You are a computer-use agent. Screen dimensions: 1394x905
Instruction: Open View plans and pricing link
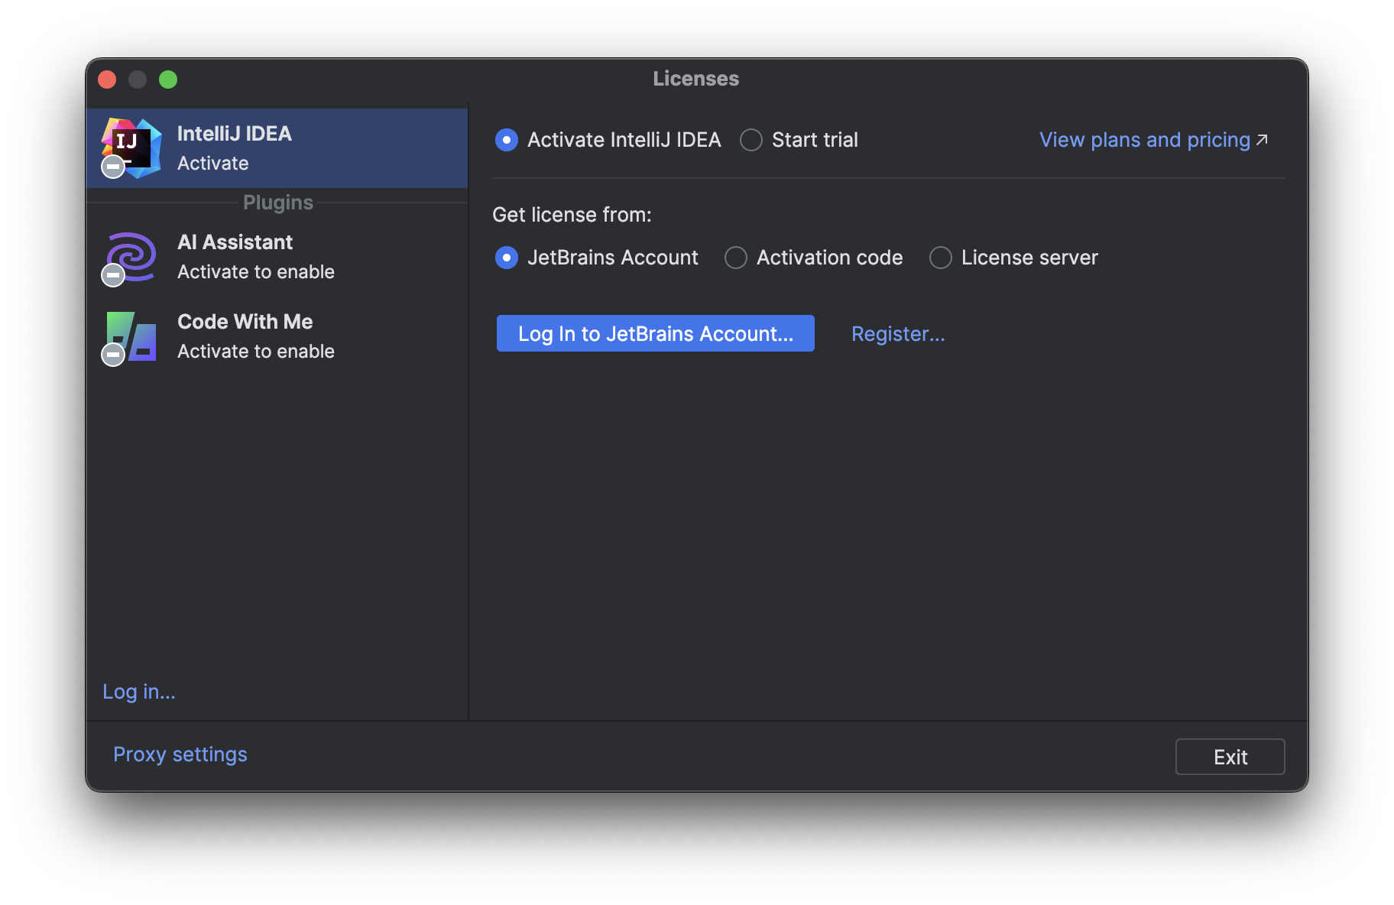tap(1154, 140)
